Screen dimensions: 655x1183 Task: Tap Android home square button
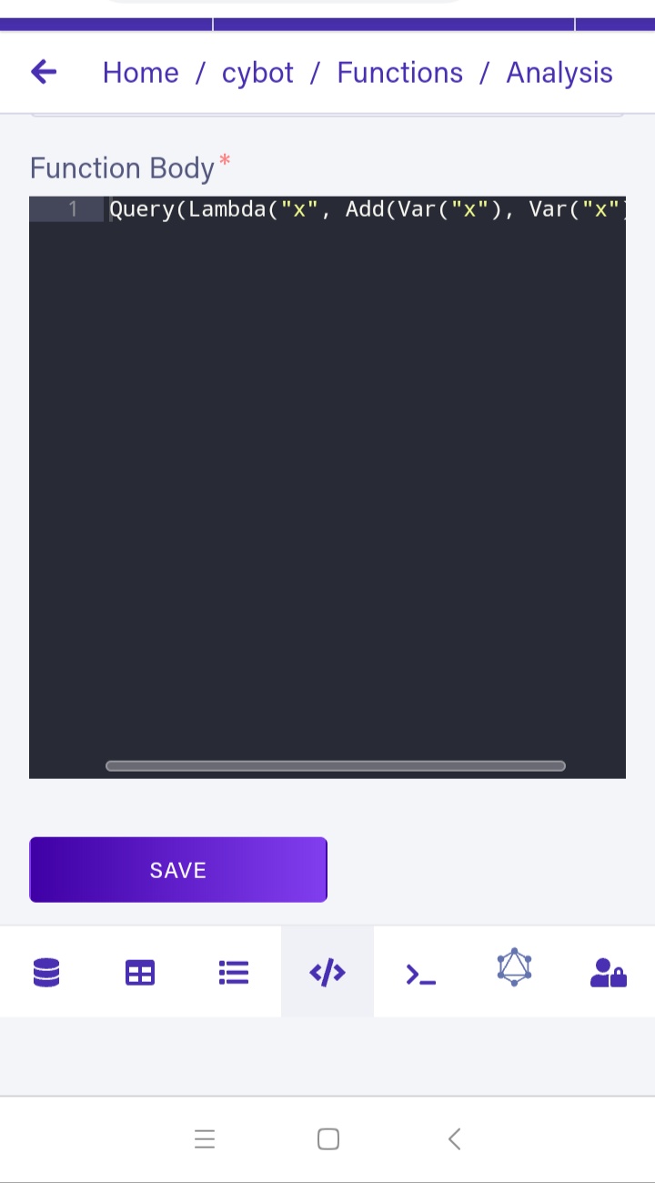328,1139
